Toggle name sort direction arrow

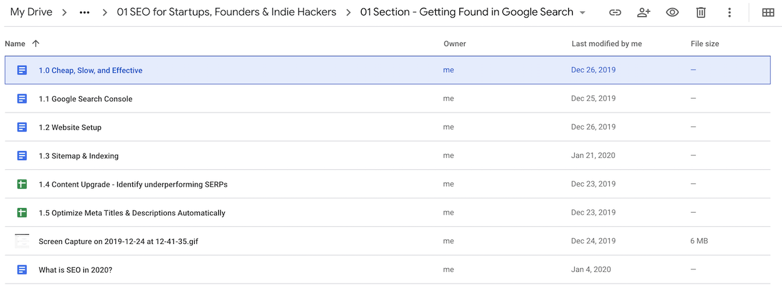(35, 44)
